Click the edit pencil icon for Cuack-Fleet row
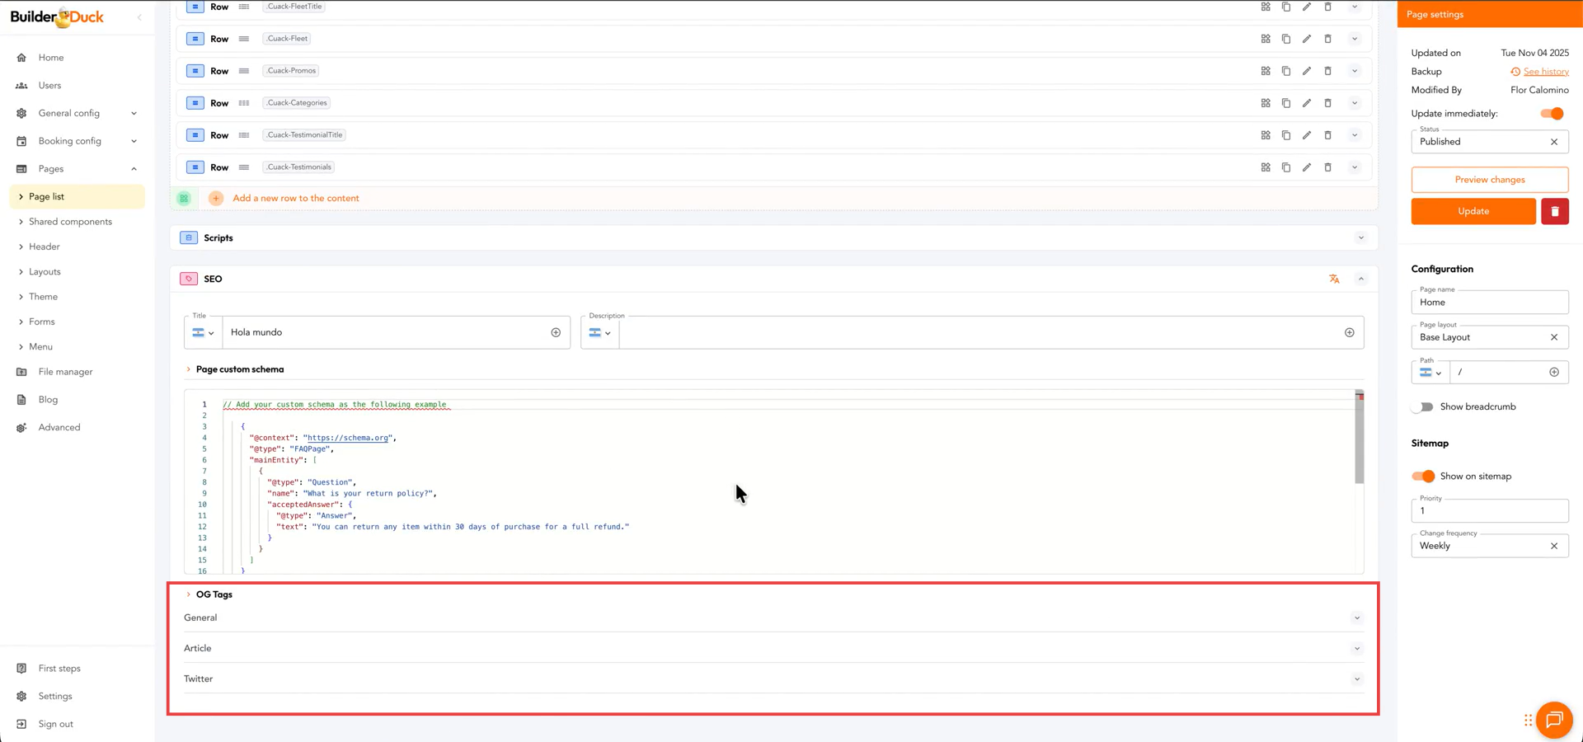 1307,39
